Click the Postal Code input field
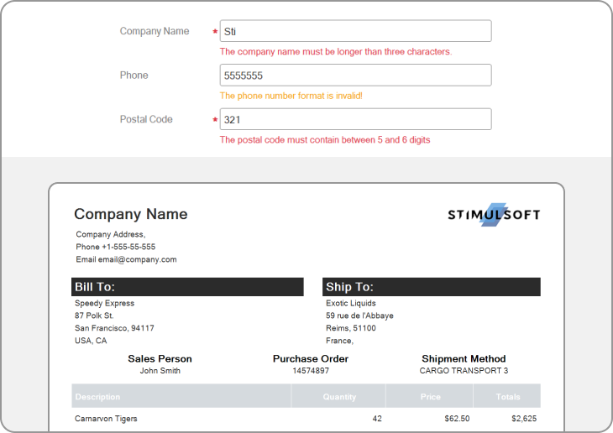The width and height of the screenshot is (613, 433). tap(354, 119)
